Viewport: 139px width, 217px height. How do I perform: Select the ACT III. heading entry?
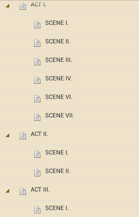40,190
